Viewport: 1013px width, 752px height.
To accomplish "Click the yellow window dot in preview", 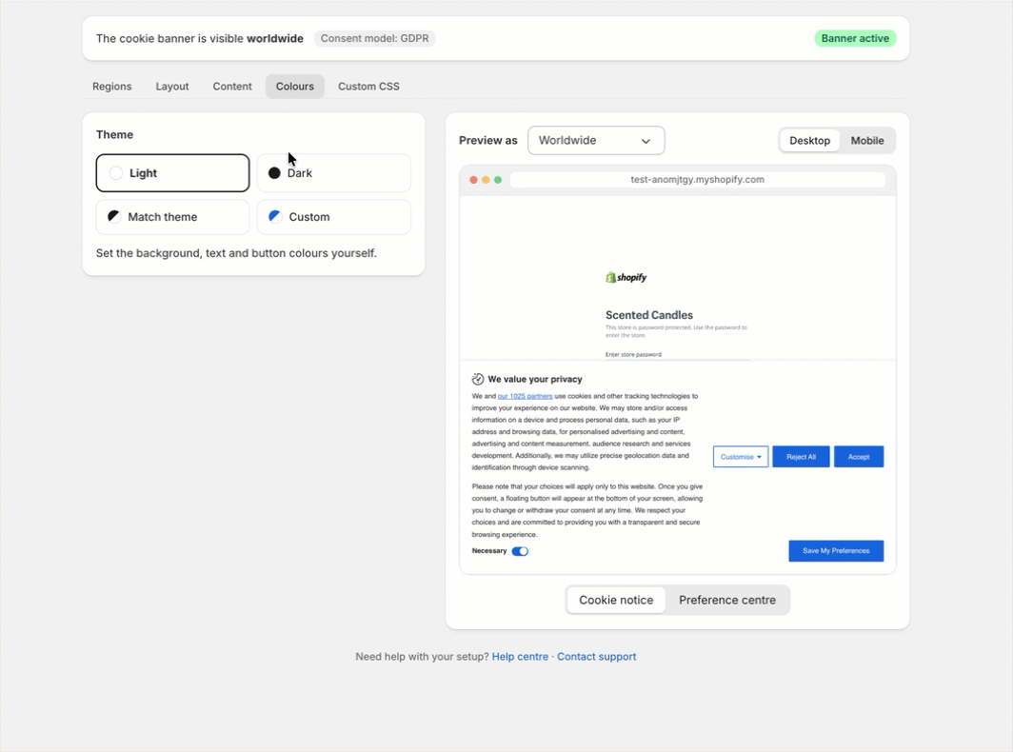I will pyautogui.click(x=486, y=180).
